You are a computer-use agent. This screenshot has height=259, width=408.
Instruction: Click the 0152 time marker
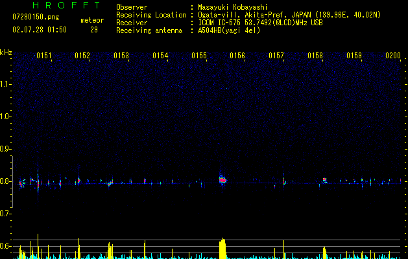(x=82, y=56)
